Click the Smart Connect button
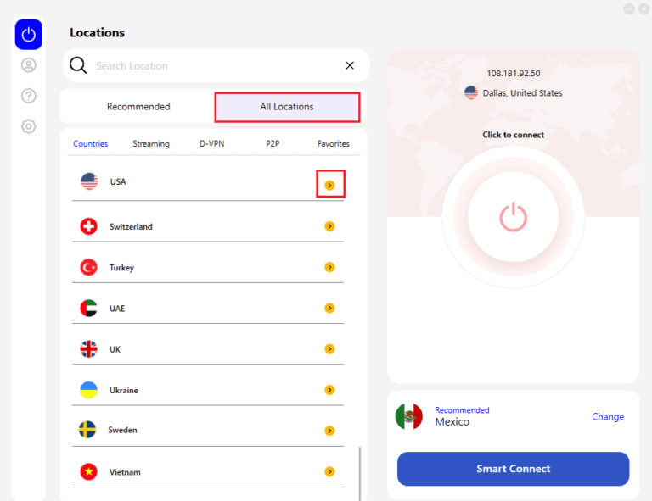The width and height of the screenshot is (652, 501). (x=513, y=469)
